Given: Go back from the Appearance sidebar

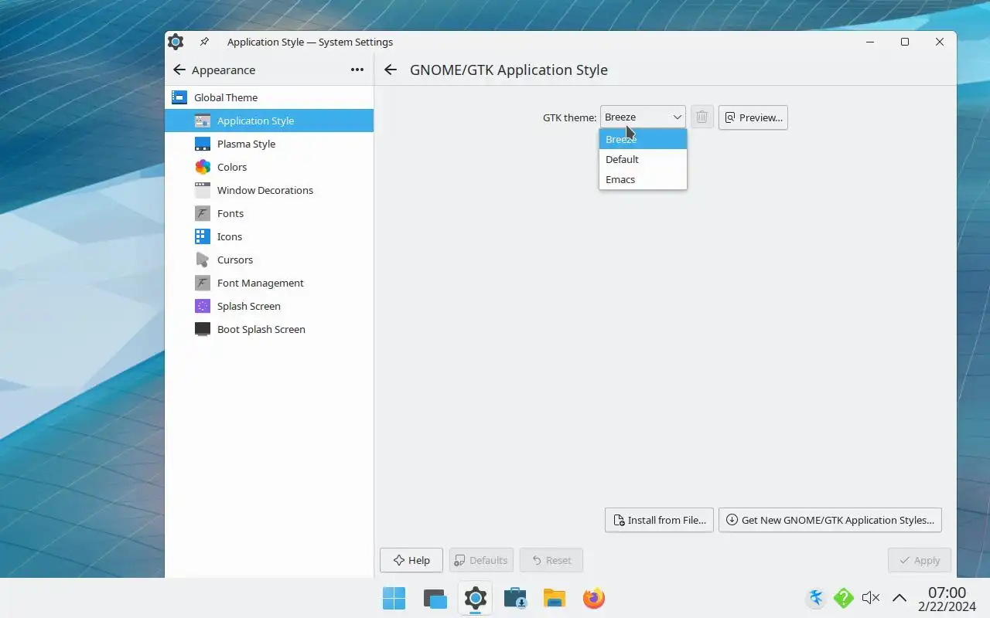Looking at the screenshot, I should point(179,70).
